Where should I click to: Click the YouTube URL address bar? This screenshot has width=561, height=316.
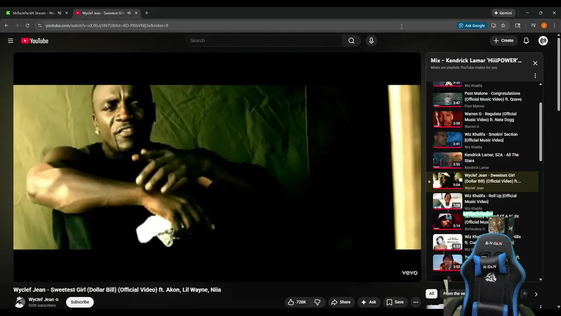click(245, 25)
